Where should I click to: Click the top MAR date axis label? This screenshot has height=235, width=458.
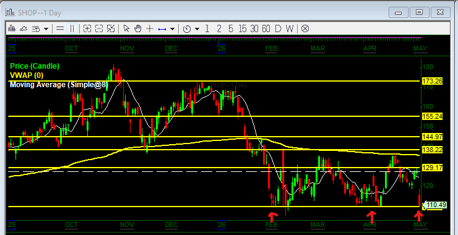click(318, 48)
